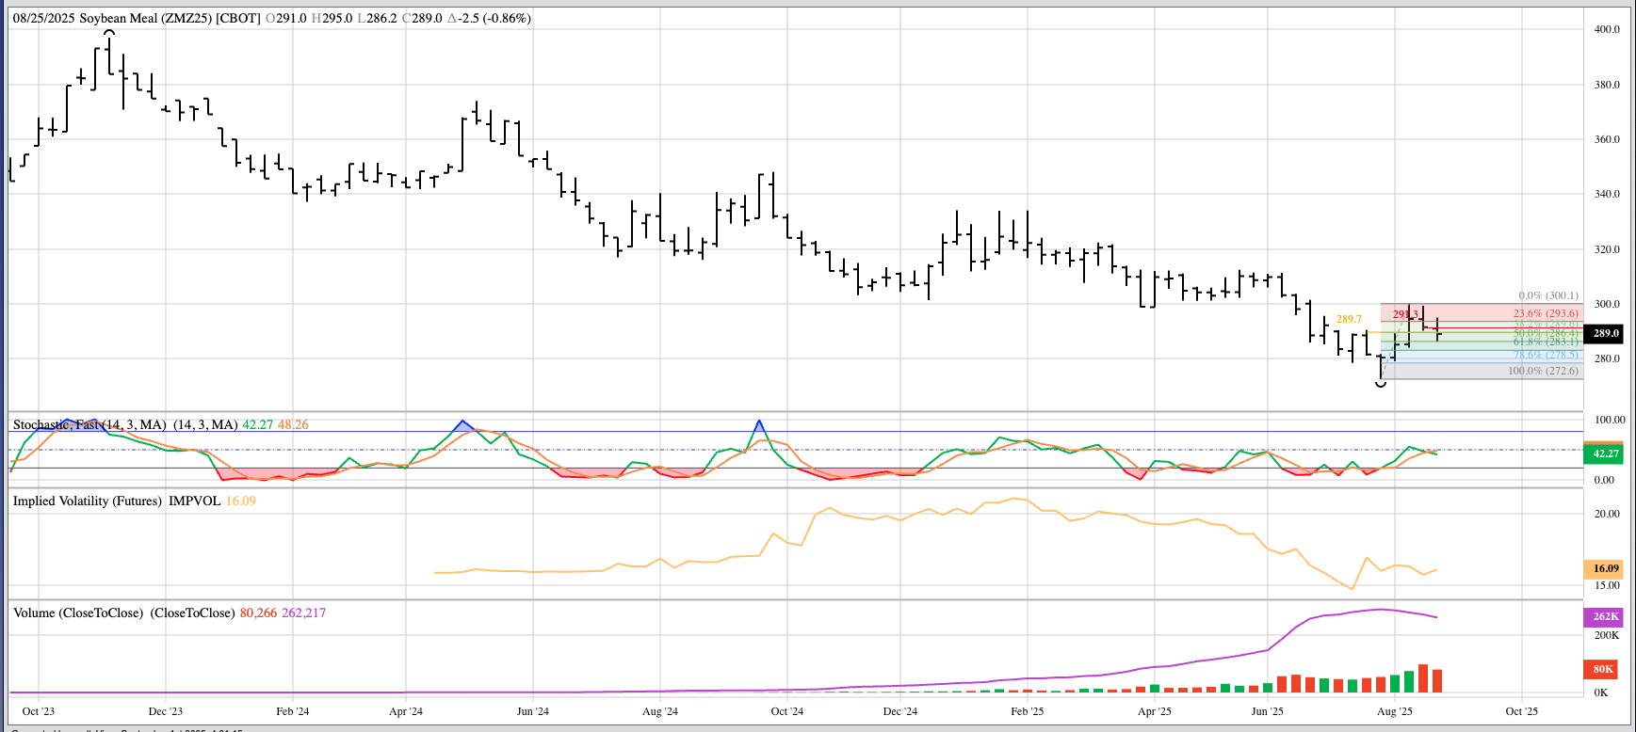
Task: Click the 400.0 price axis label
Action: 1606,29
